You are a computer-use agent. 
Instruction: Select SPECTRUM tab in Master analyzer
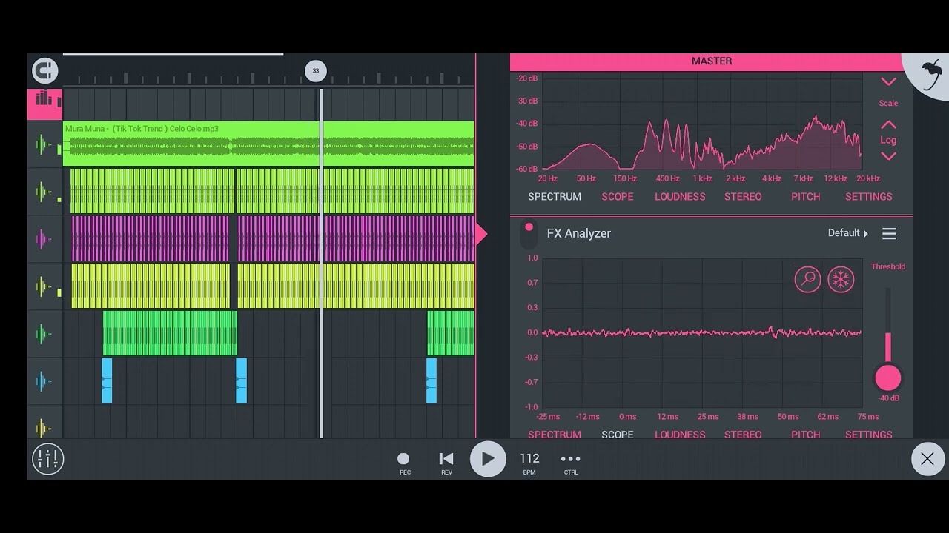coord(555,197)
